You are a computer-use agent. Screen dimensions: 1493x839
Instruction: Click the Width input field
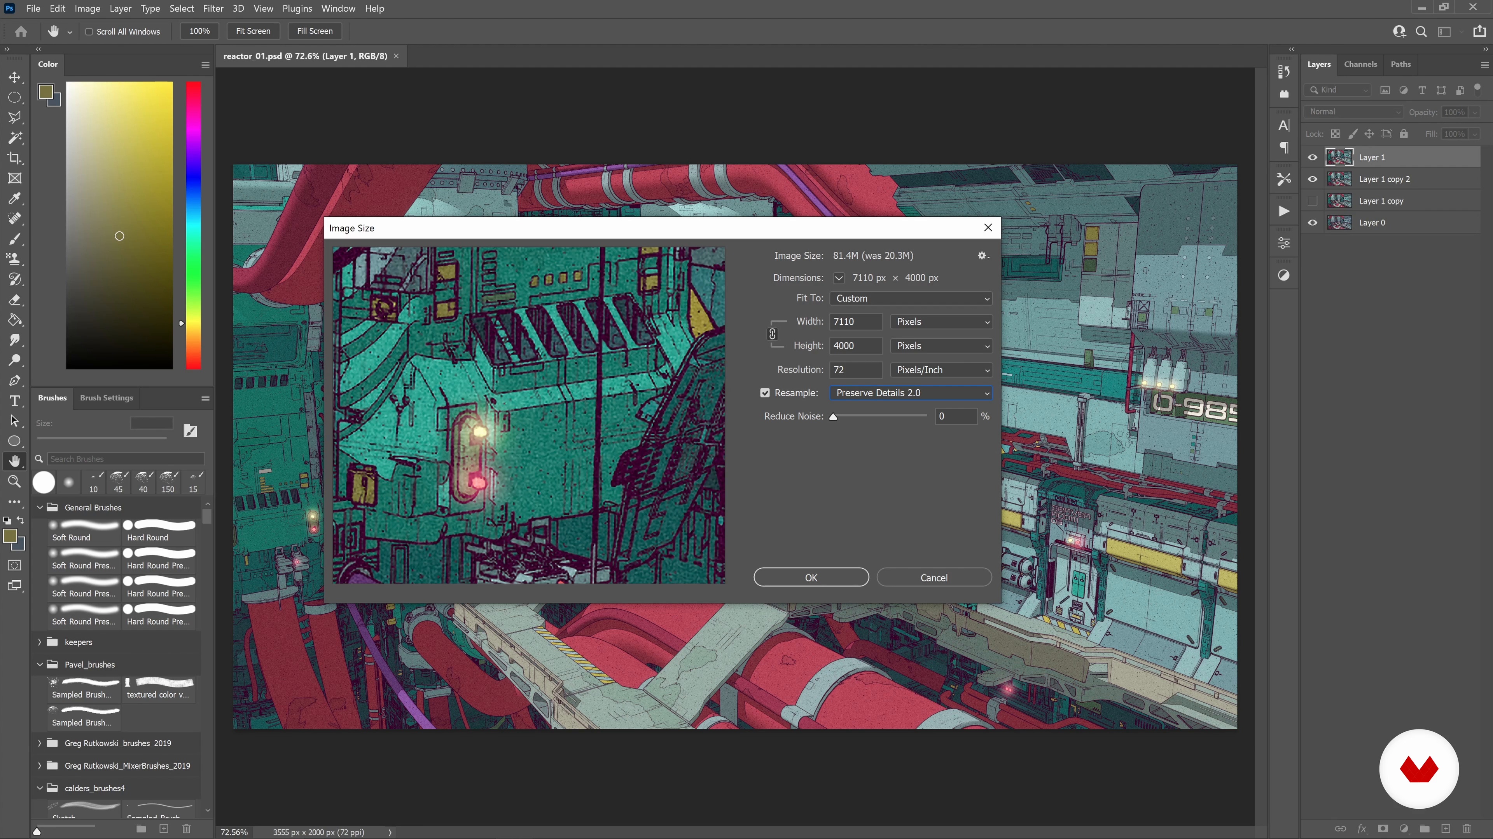856,322
